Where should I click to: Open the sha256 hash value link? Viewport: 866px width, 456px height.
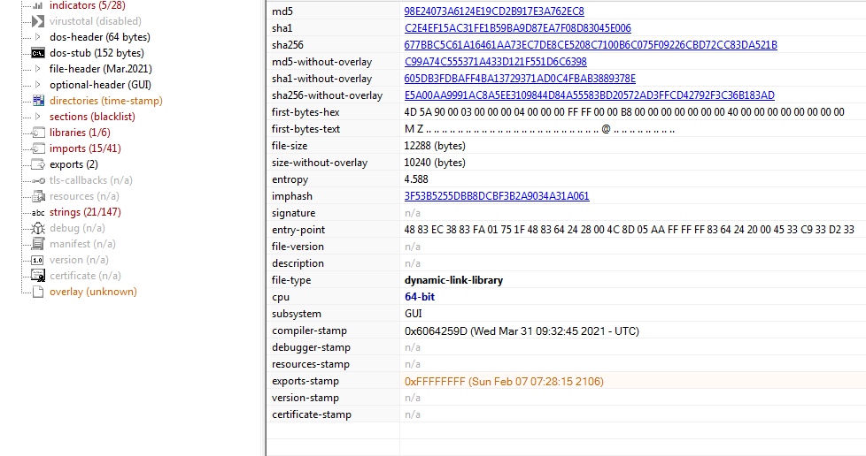(590, 45)
